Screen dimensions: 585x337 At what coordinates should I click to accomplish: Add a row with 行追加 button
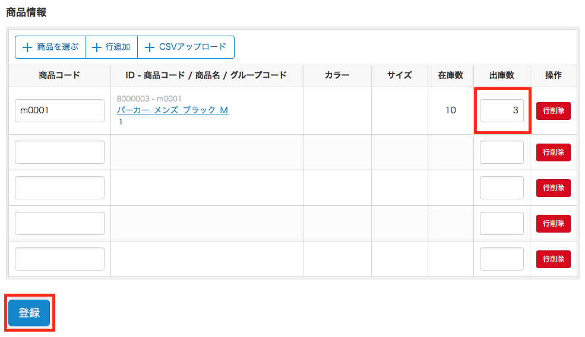[112, 47]
